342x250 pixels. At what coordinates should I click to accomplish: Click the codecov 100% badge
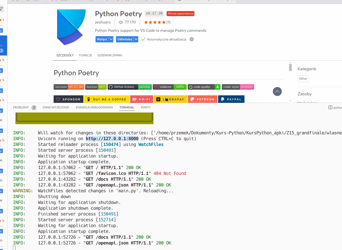[x=170, y=87]
